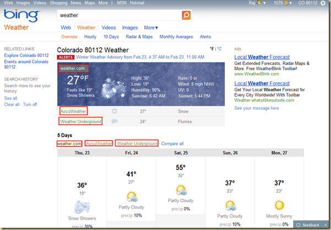
Task: Click the top bar Videos link
Action: (40, 3)
